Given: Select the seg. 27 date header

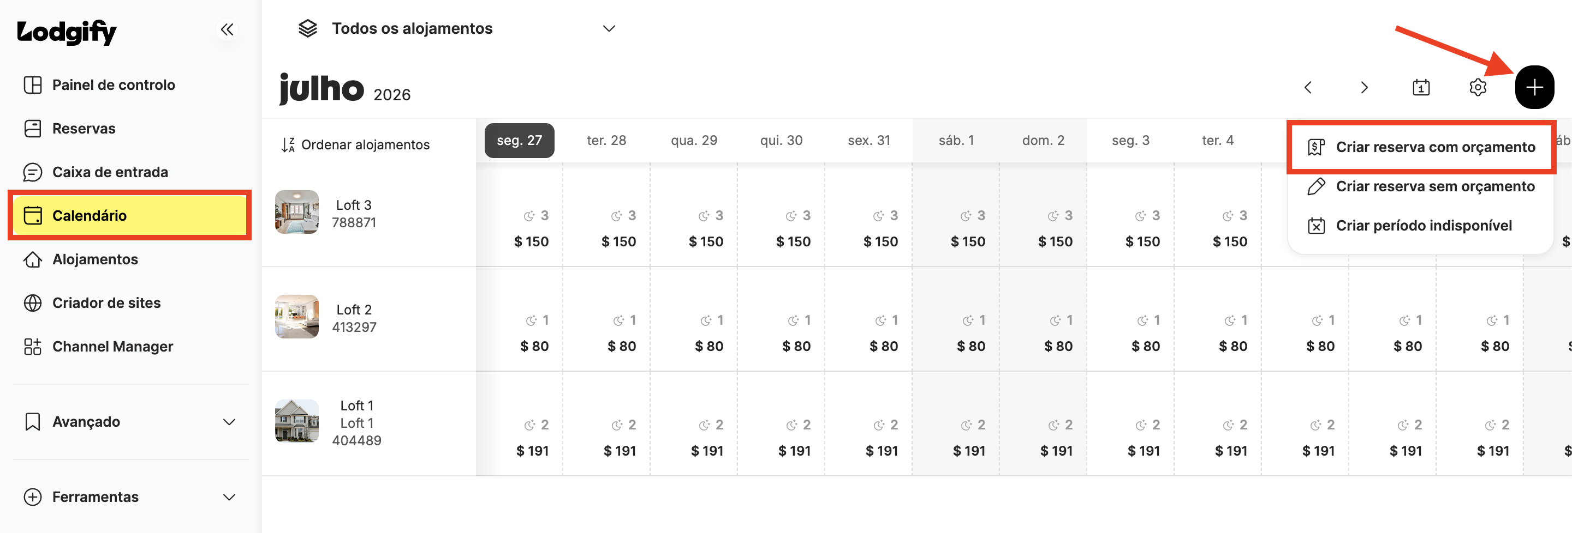Looking at the screenshot, I should (519, 141).
